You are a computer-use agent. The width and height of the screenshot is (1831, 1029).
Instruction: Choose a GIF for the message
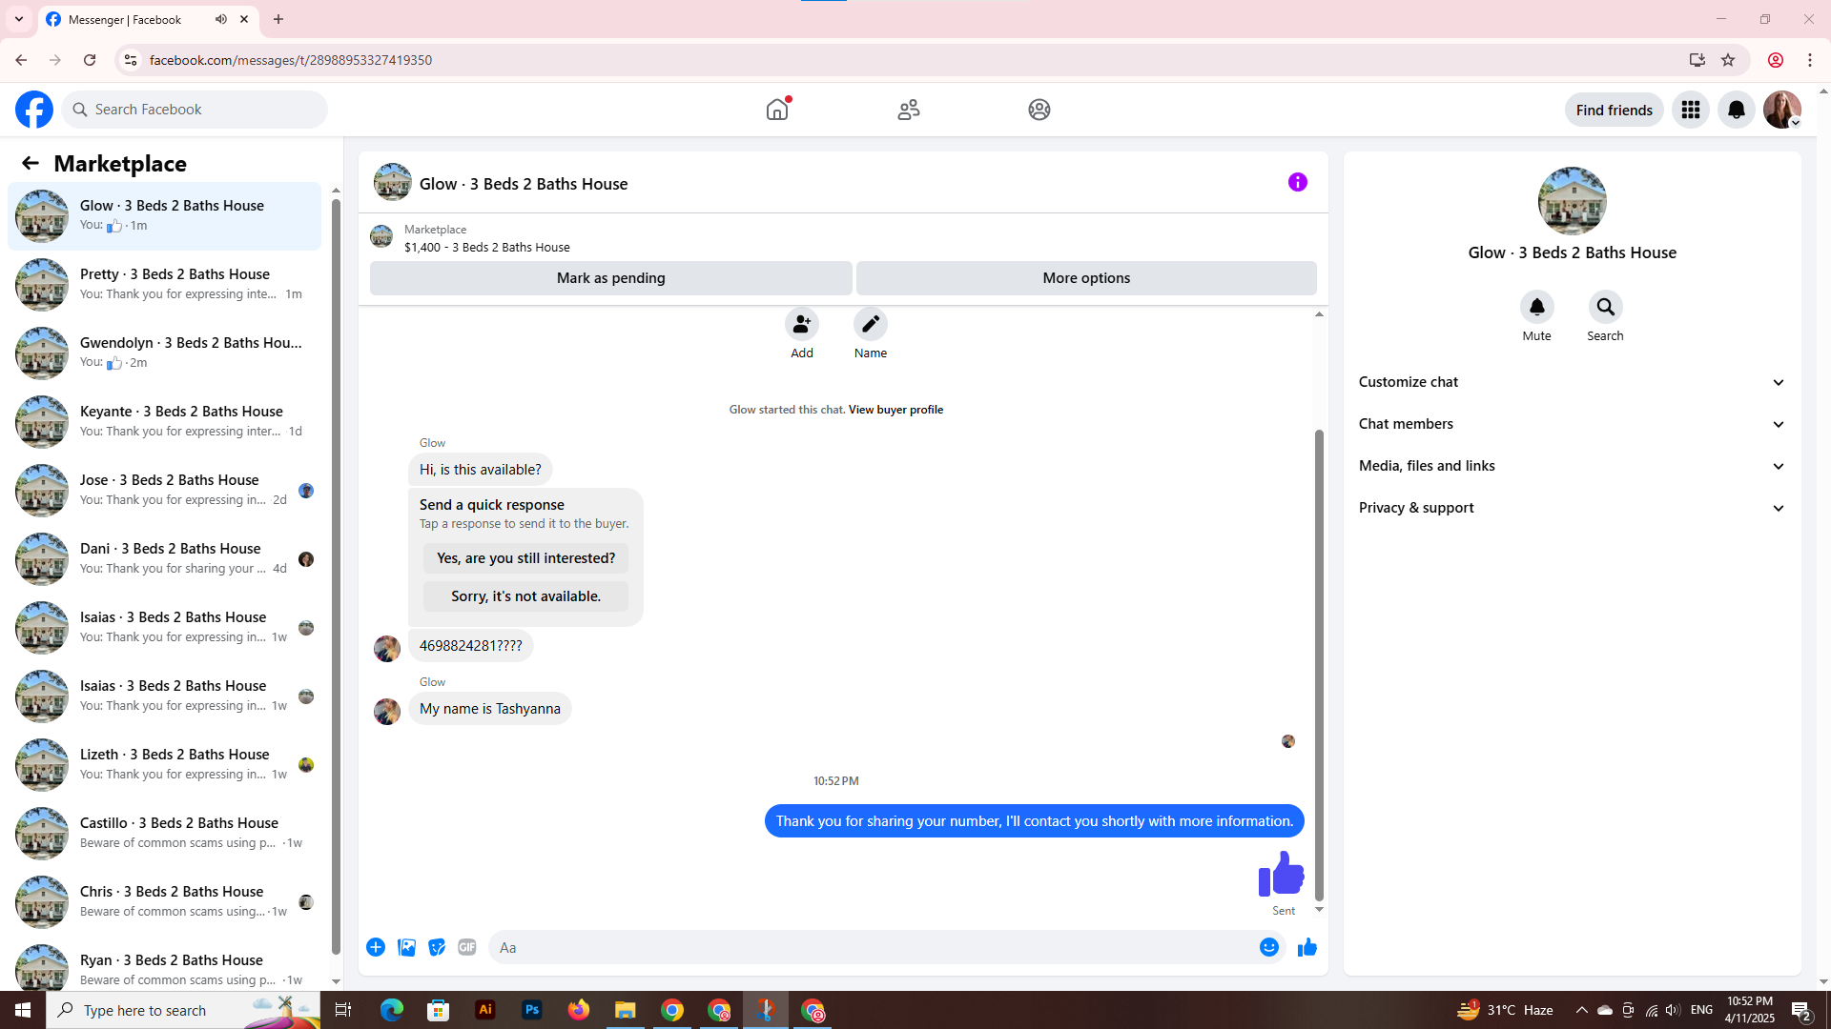click(467, 947)
